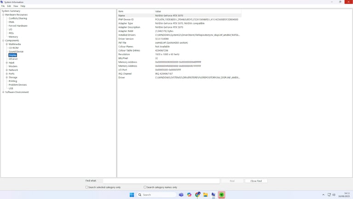The image size is (353, 199).
Task: Click the Item column header
Action: [x=136, y=11]
